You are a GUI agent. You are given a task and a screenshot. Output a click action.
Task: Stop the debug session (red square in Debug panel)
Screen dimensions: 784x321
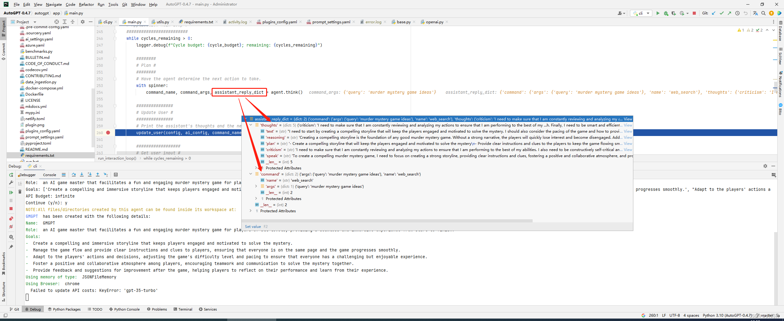pyautogui.click(x=11, y=209)
